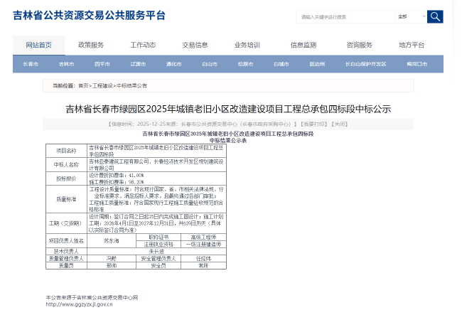Select 延边州 in the city bar
This screenshot has width=462, height=315.
317,64
